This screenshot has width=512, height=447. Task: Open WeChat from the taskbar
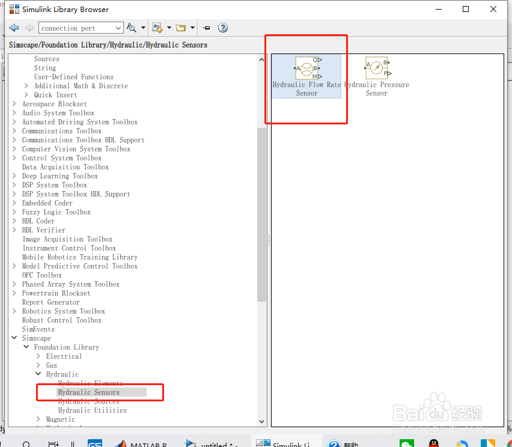coord(406,443)
